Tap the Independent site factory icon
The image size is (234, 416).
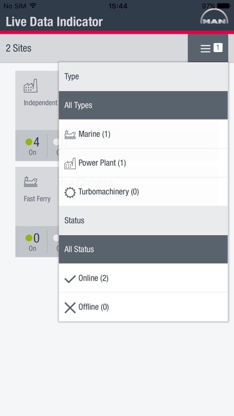pyautogui.click(x=30, y=85)
